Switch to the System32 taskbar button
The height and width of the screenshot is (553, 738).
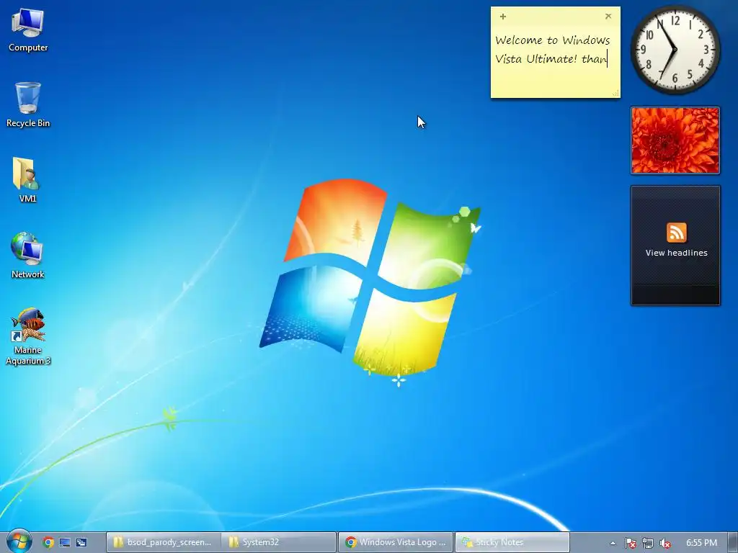(x=279, y=542)
